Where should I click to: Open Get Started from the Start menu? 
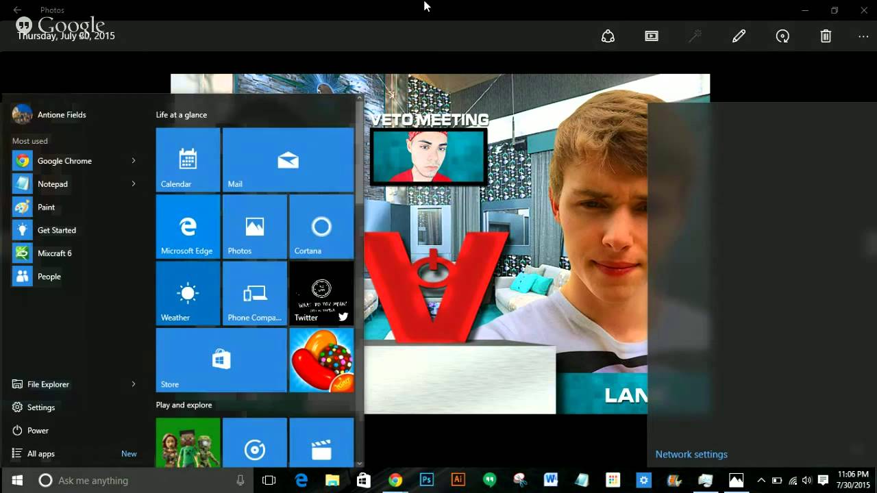coord(74,231)
